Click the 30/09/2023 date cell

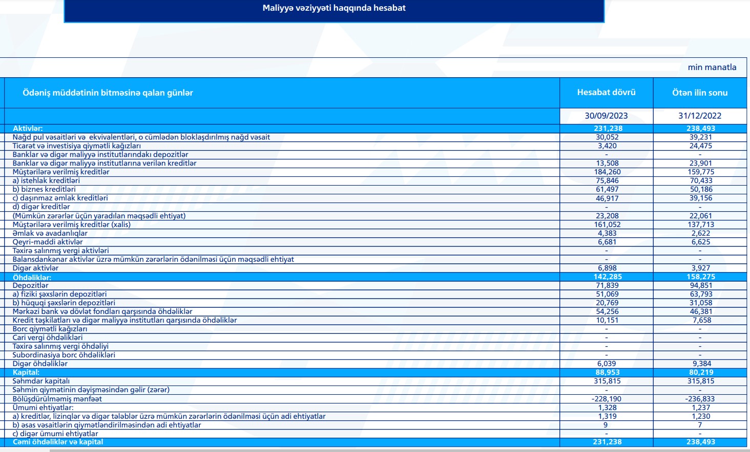[606, 116]
